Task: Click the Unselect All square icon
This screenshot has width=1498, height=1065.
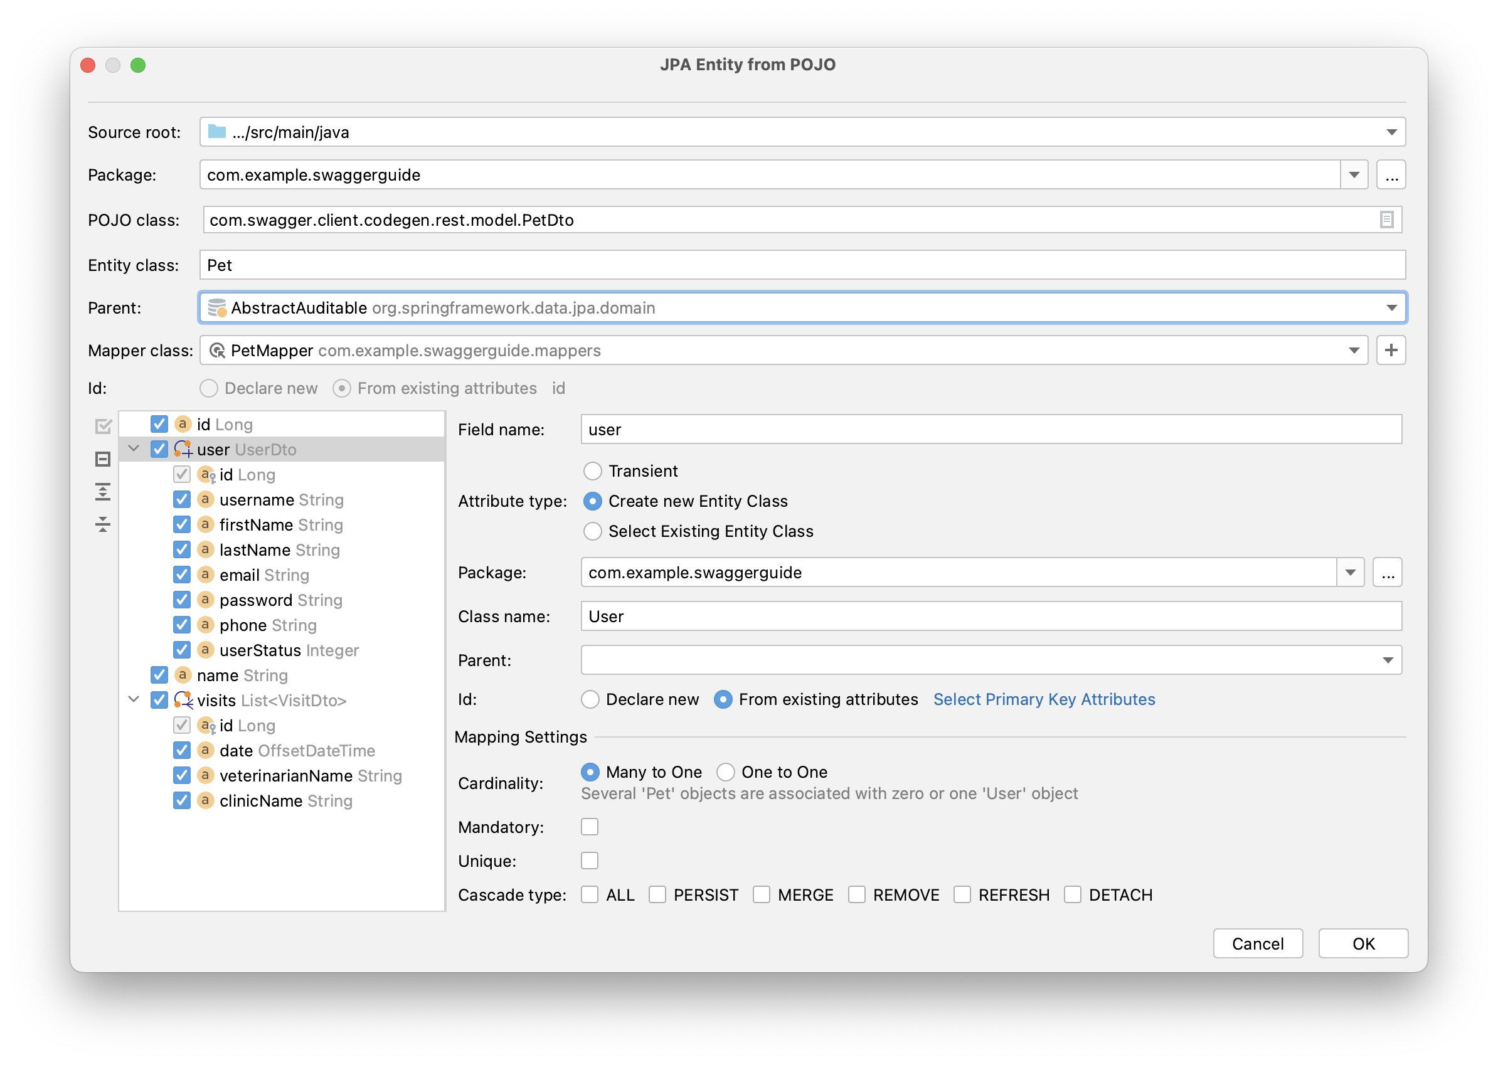Action: [x=103, y=459]
